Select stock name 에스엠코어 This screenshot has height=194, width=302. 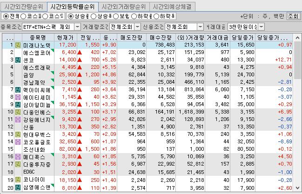[37, 53]
